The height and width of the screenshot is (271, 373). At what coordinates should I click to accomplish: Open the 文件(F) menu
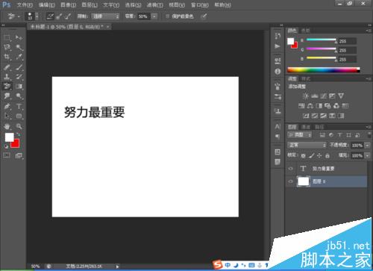click(x=25, y=4)
